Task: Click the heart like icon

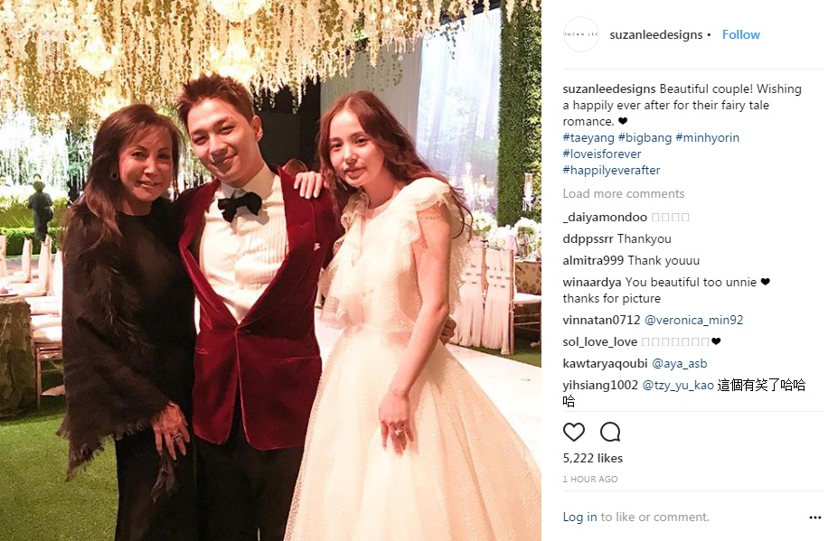Action: click(x=573, y=433)
